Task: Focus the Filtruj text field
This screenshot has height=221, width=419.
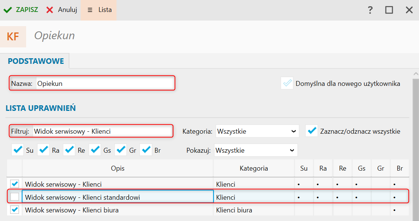Action: 102,131
